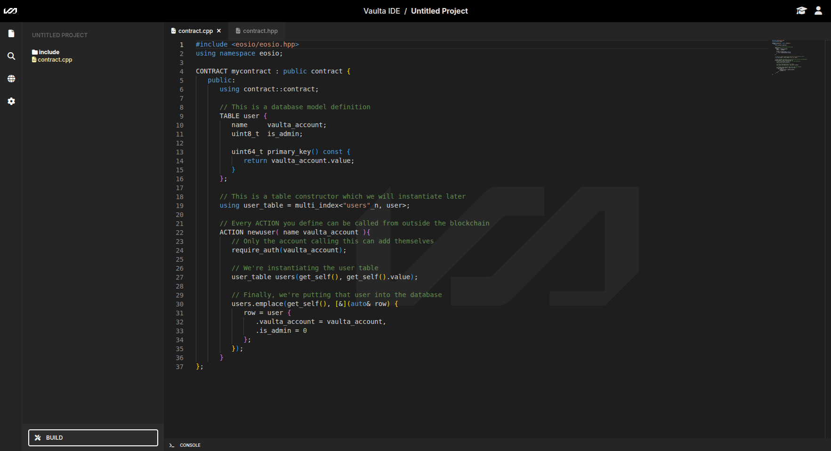
Task: Select the network/deploy globe icon
Action: [11, 79]
